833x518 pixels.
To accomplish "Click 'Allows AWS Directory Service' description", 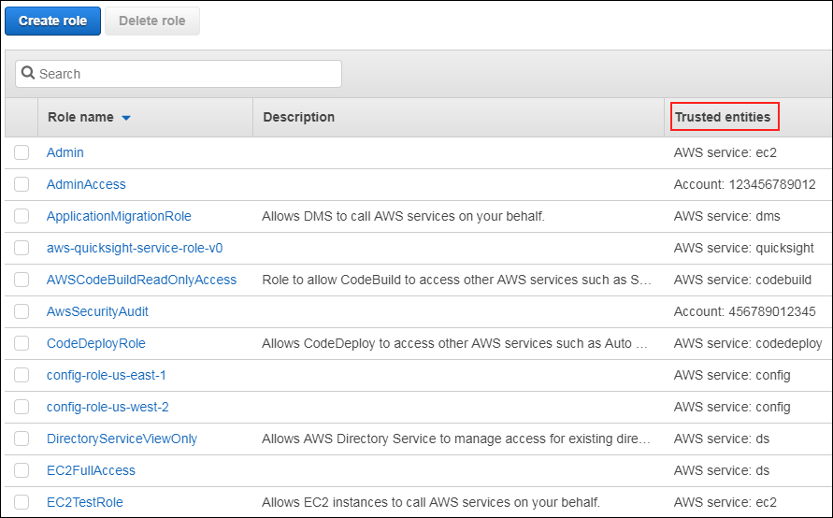I will (x=456, y=439).
